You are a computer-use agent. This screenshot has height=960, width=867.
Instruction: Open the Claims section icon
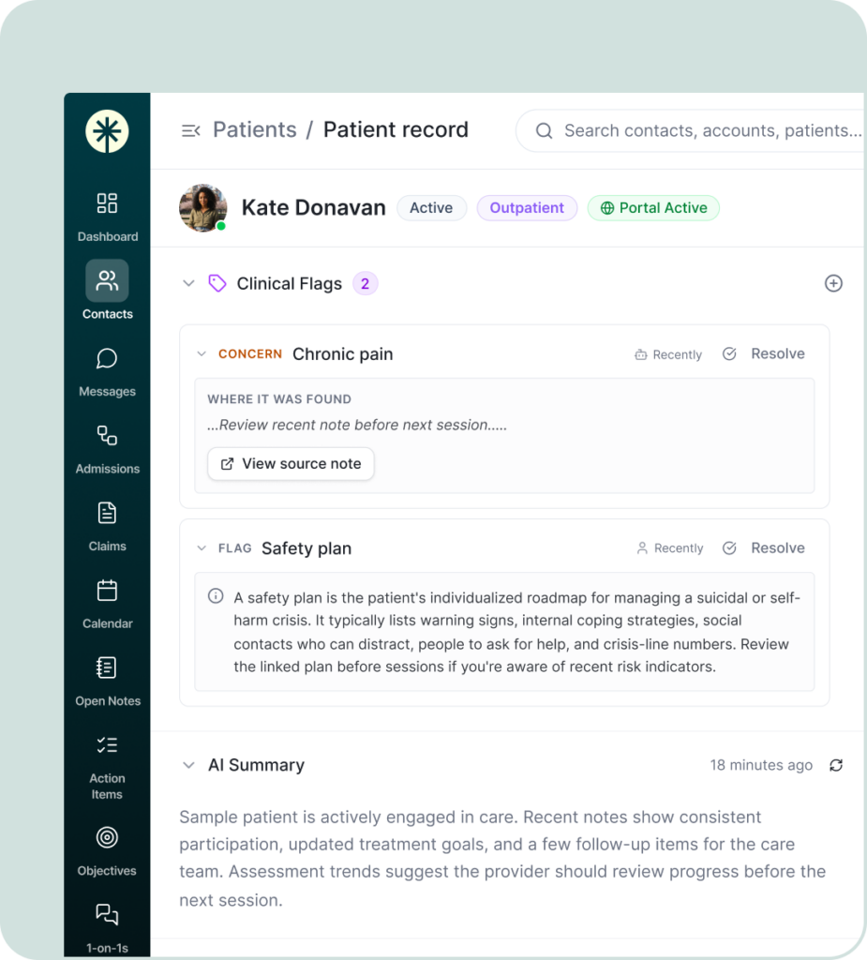[x=107, y=513]
